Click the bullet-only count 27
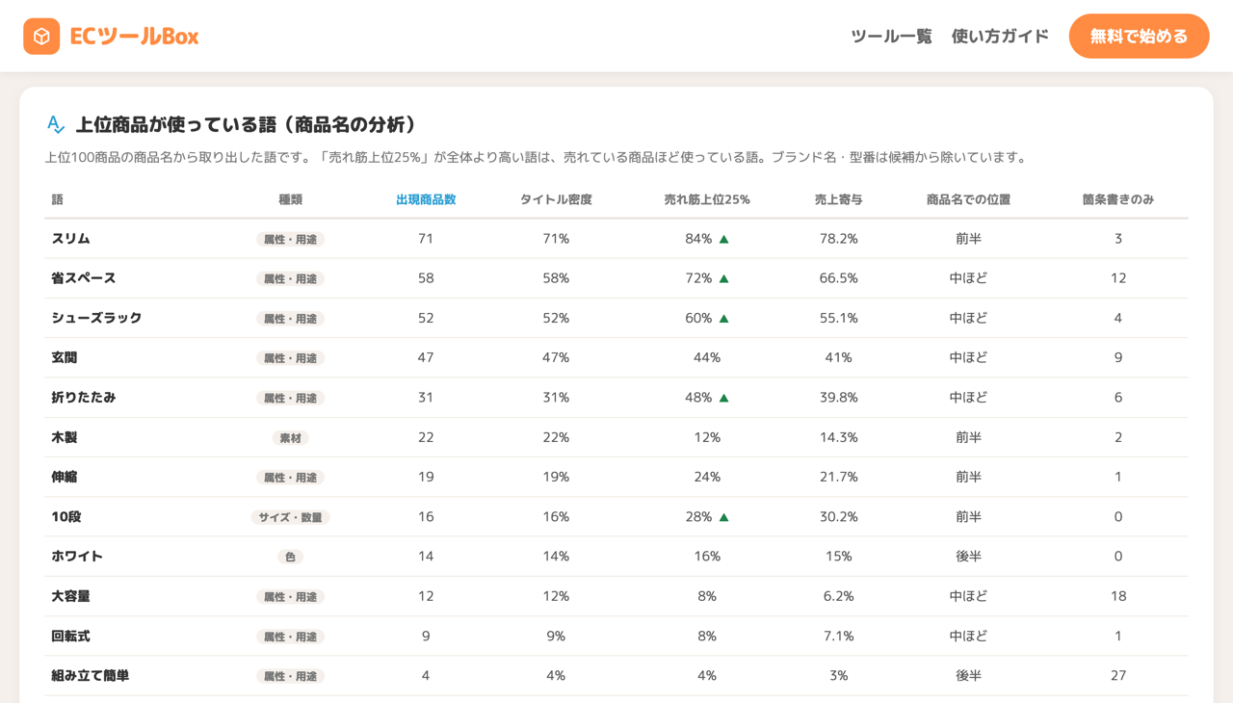This screenshot has width=1233, height=703. pyautogui.click(x=1117, y=676)
